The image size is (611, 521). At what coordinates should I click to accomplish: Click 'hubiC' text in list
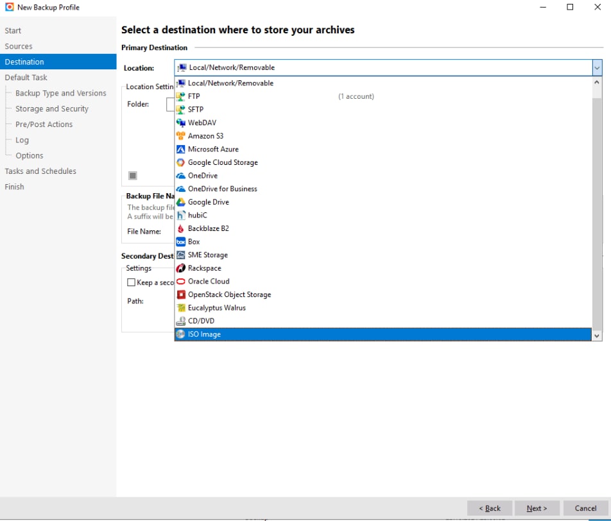coord(197,215)
